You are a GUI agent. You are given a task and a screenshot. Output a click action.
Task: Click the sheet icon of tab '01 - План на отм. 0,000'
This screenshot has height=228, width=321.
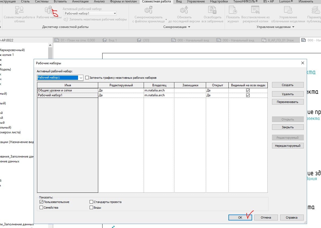tap(57, 40)
